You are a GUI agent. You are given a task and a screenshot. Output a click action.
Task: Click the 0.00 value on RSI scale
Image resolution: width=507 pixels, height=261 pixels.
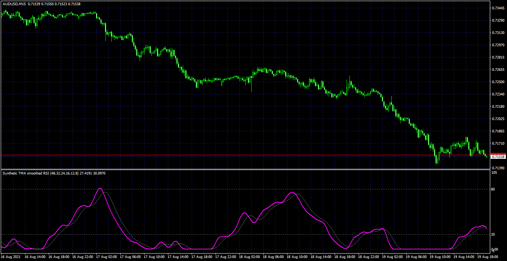pyautogui.click(x=495, y=249)
